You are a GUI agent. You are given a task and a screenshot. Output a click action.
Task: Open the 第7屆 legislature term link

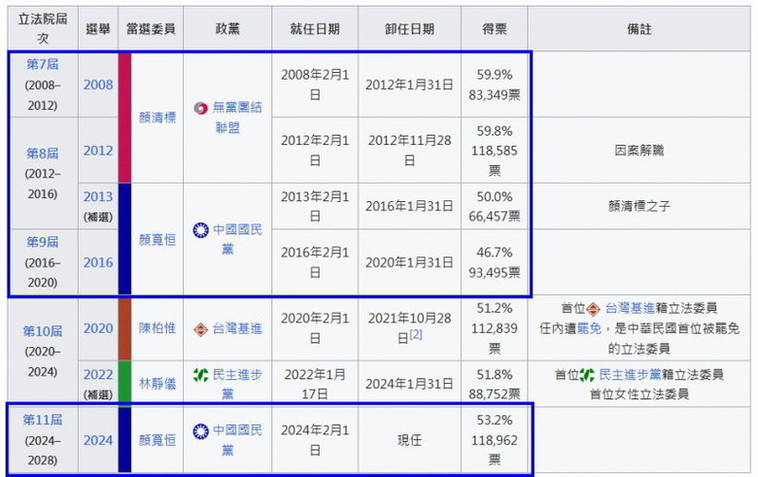pyautogui.click(x=43, y=64)
